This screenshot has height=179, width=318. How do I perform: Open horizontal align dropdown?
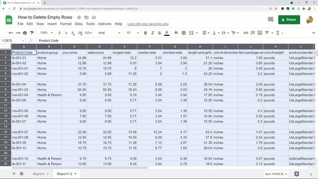coord(206,33)
